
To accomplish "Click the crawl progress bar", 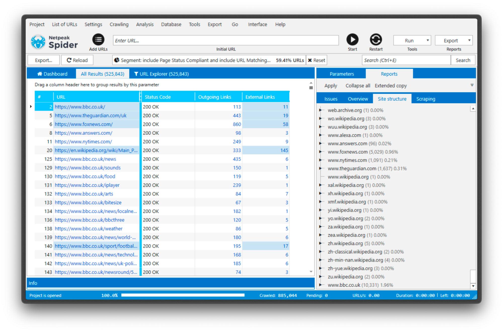I will (183, 295).
